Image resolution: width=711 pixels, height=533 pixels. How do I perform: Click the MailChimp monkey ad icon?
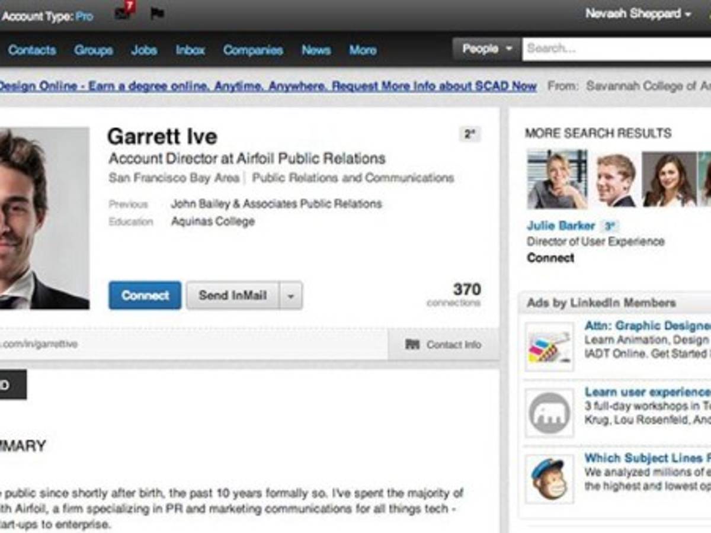tap(549, 479)
